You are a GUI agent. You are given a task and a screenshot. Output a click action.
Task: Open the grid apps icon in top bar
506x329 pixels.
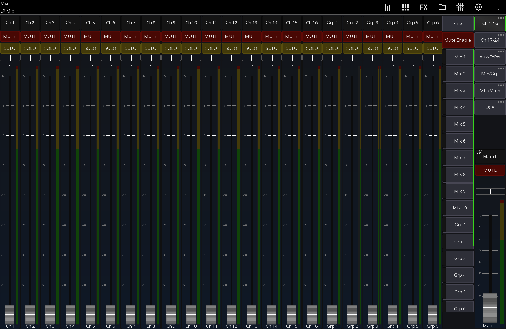[405, 7]
